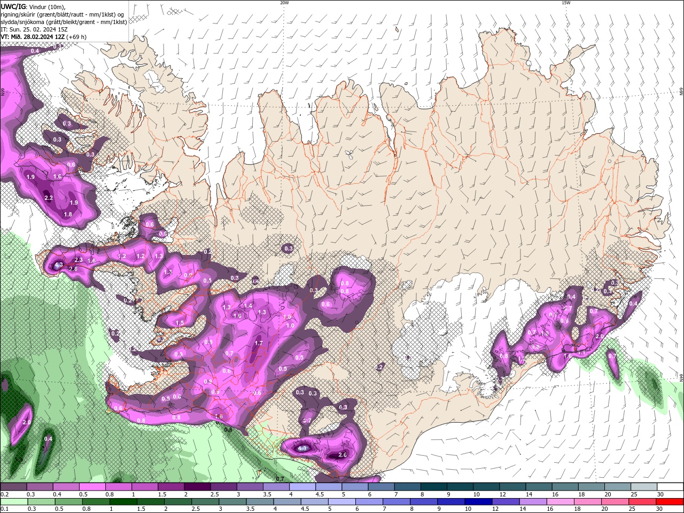Image resolution: width=684 pixels, height=513 pixels.
Task: Pick the red rain swatch labeled 30
Action: click(669, 502)
